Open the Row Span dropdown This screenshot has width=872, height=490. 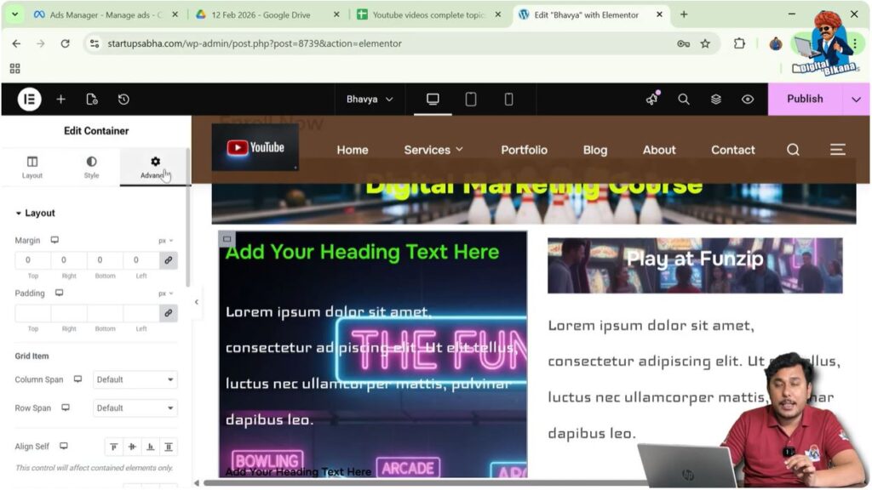point(135,407)
